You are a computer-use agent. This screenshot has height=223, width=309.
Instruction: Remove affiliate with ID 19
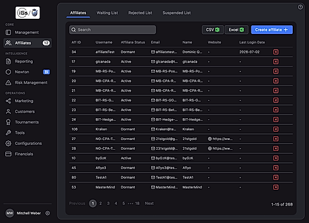point(276,72)
